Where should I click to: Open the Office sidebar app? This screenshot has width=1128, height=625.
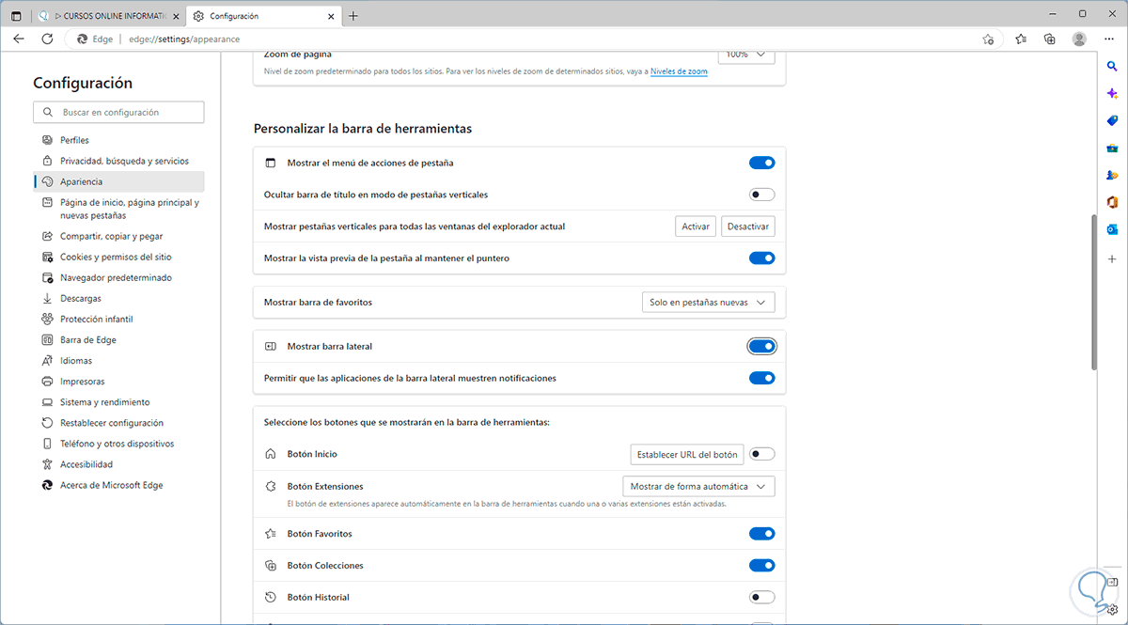[x=1112, y=202]
